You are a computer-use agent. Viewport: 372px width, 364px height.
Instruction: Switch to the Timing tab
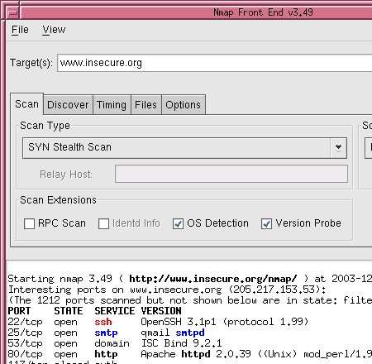click(112, 105)
